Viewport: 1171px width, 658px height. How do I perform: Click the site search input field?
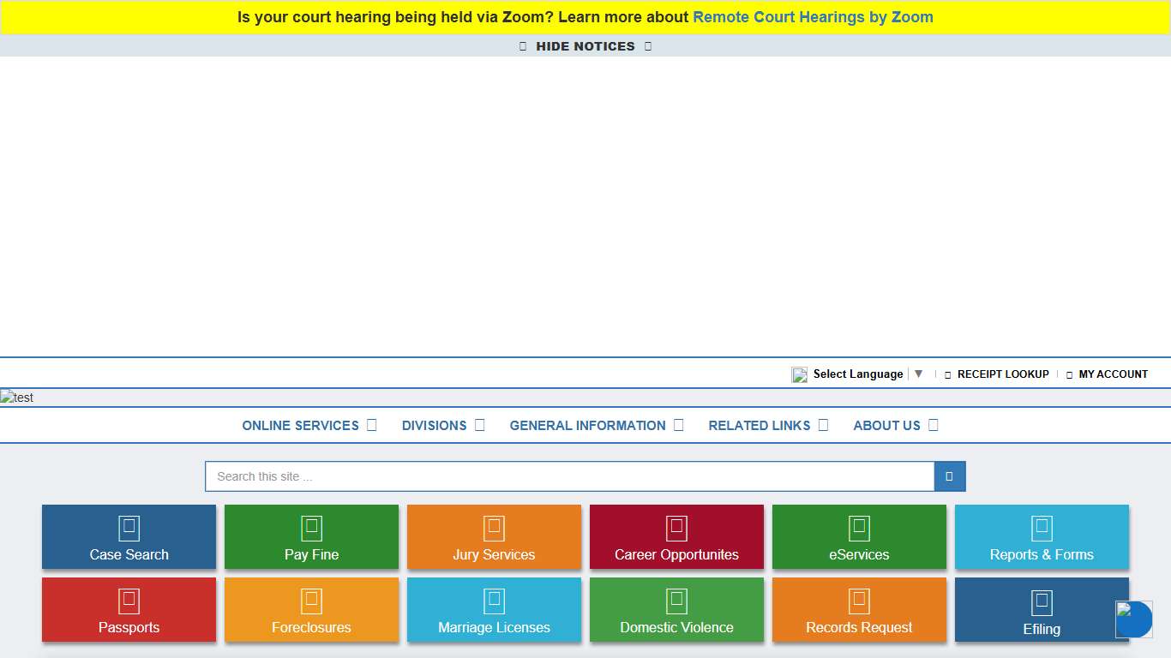click(569, 476)
